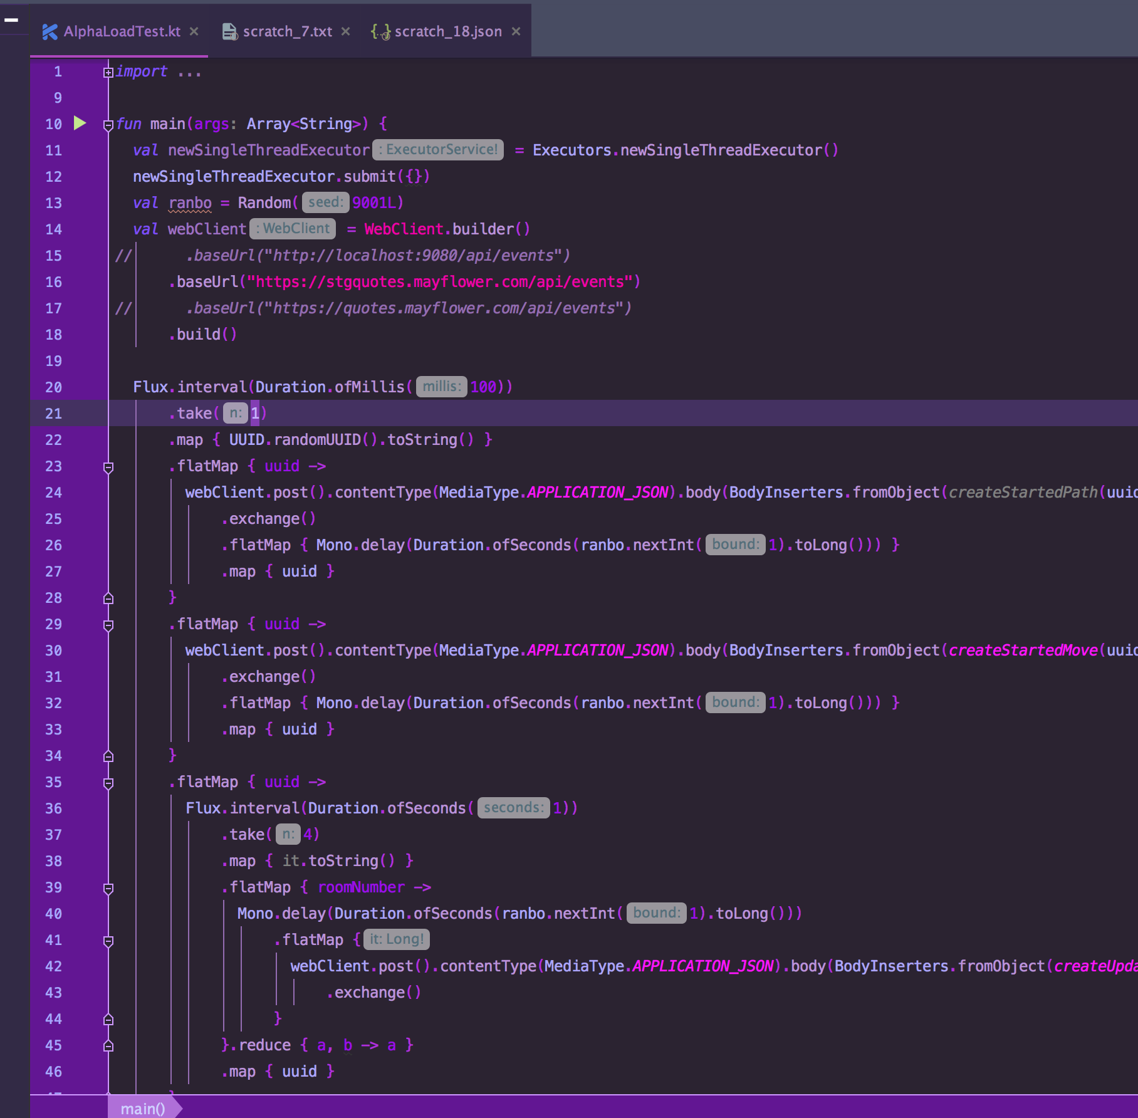Click the fold end marker at line 44

pos(108,1019)
